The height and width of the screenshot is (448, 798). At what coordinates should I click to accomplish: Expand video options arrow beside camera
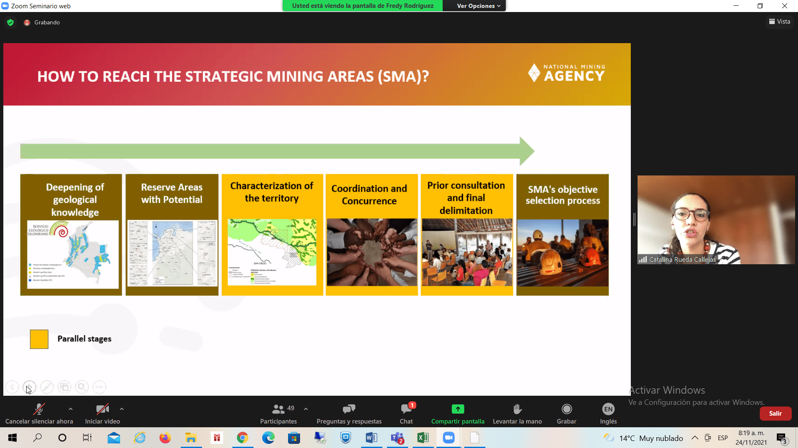coord(122,409)
